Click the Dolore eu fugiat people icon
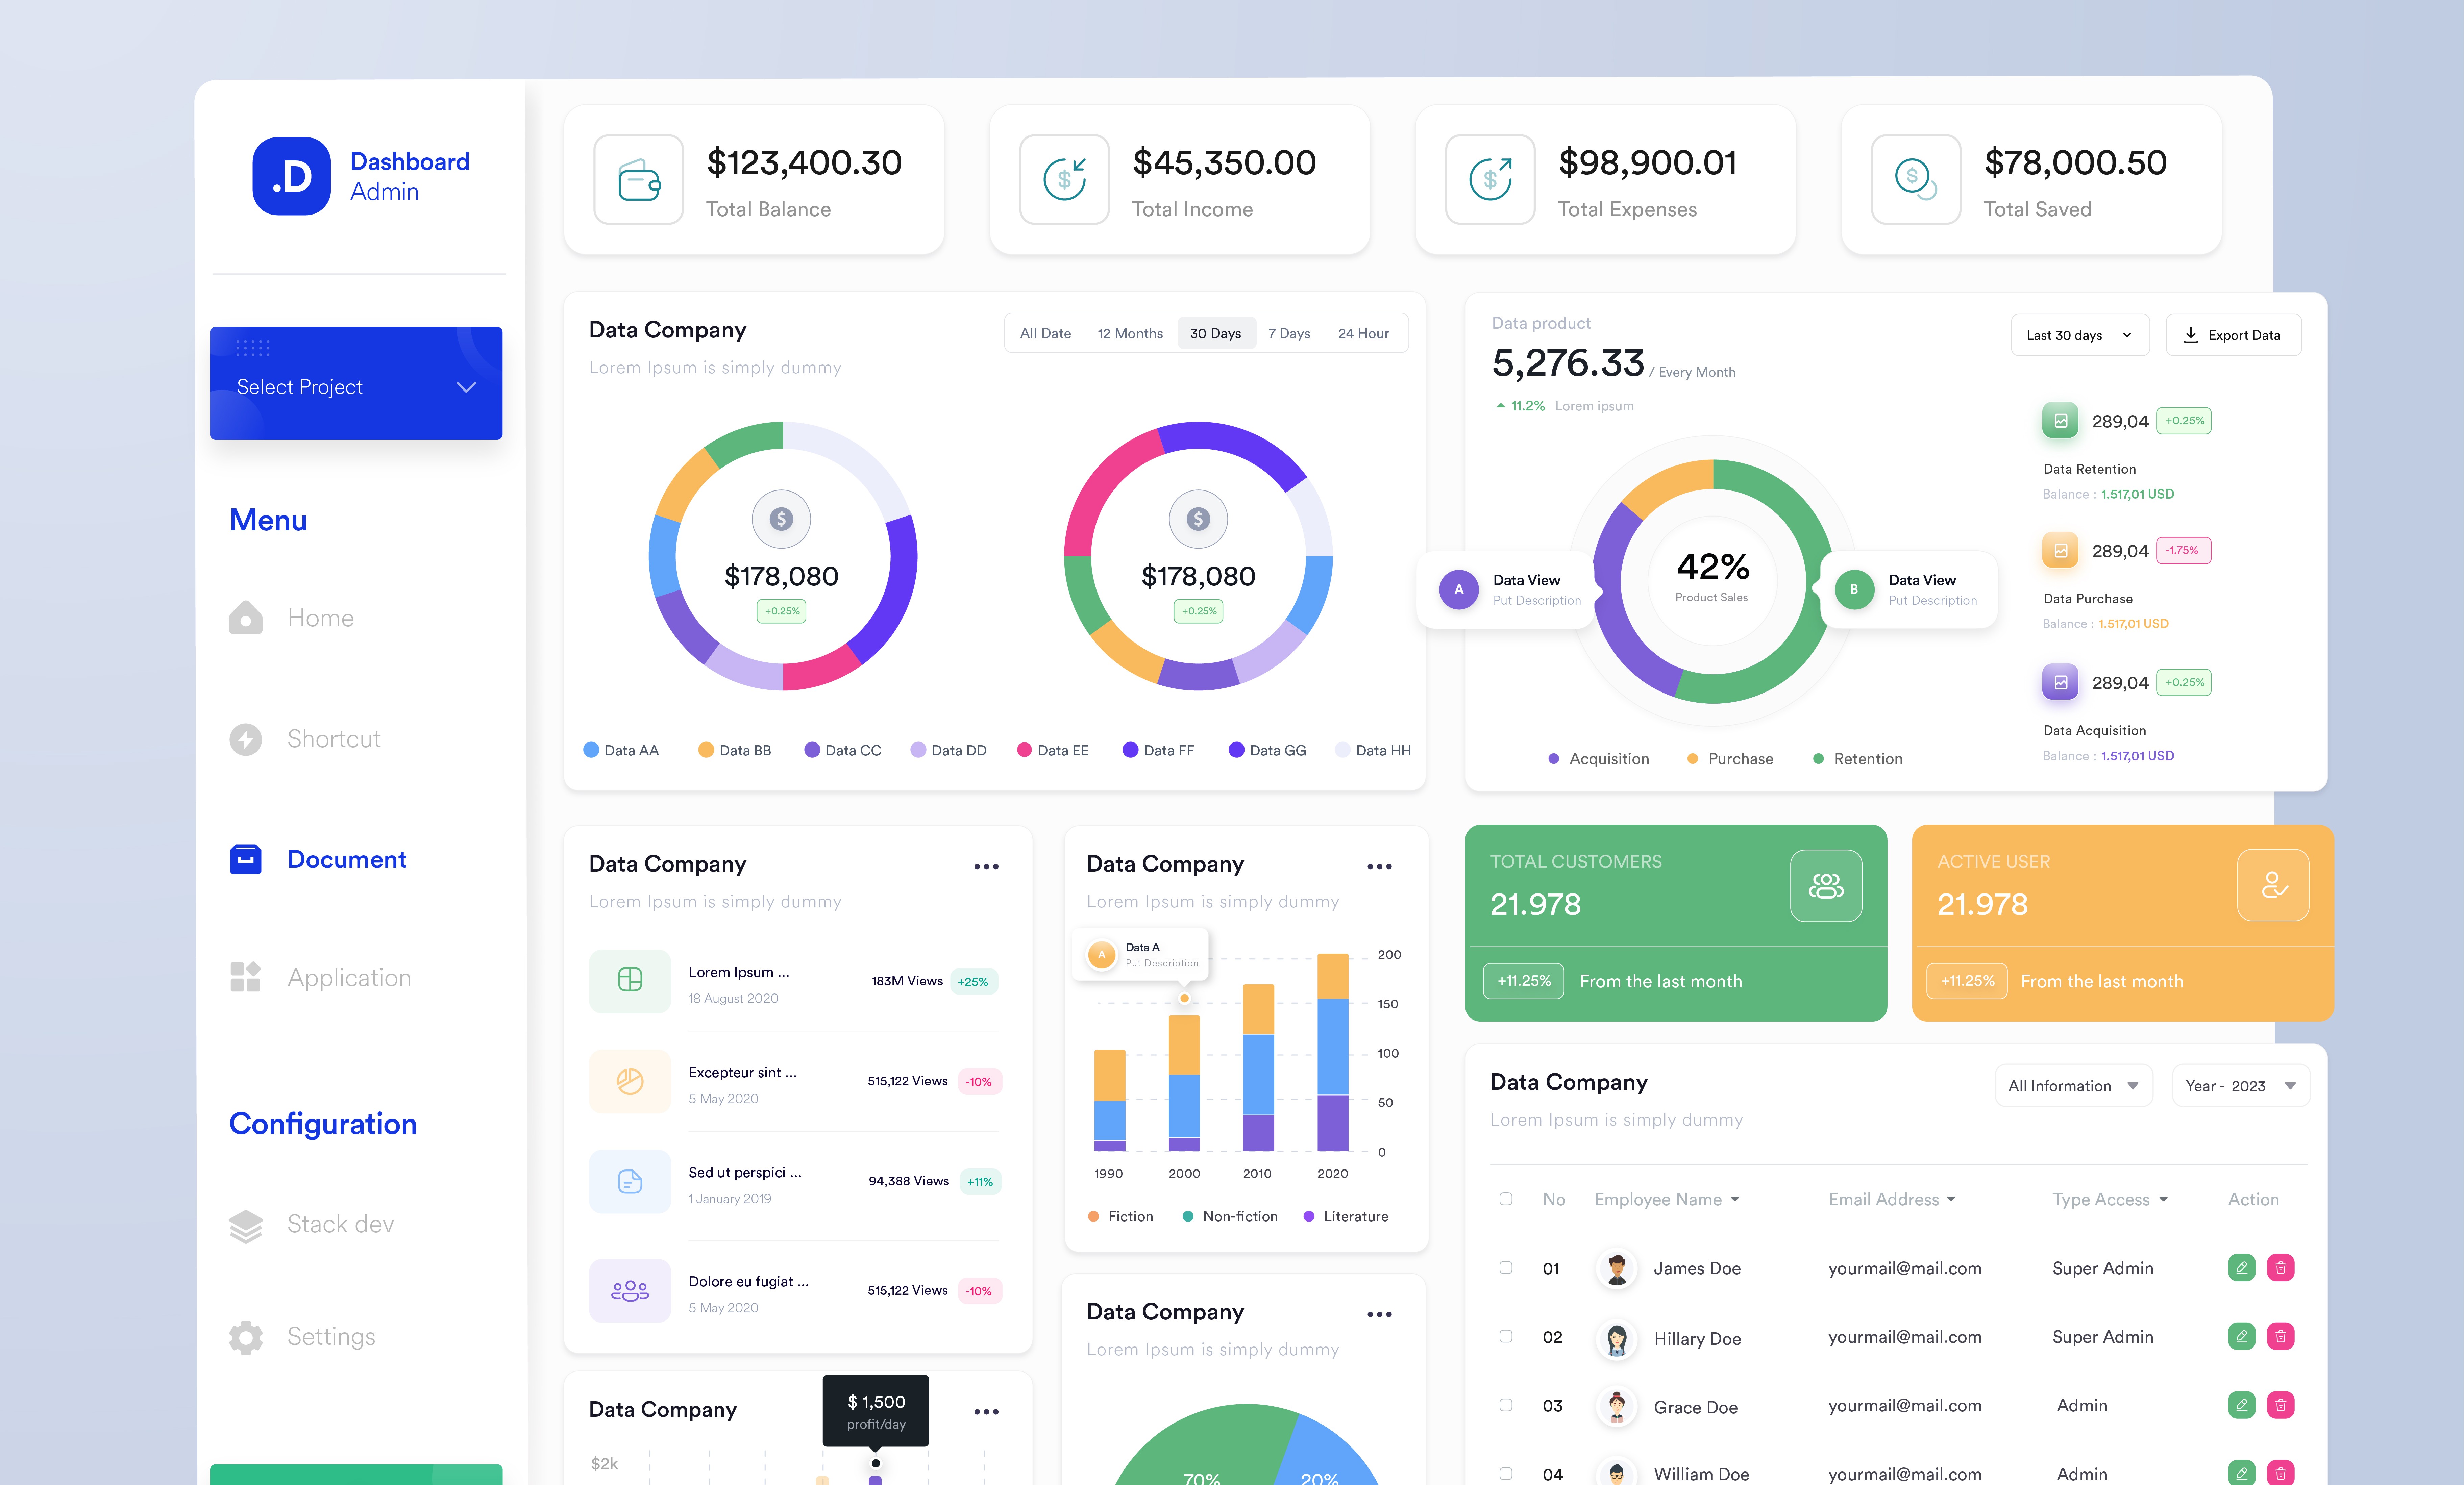This screenshot has height=1485, width=2464. click(x=630, y=1291)
